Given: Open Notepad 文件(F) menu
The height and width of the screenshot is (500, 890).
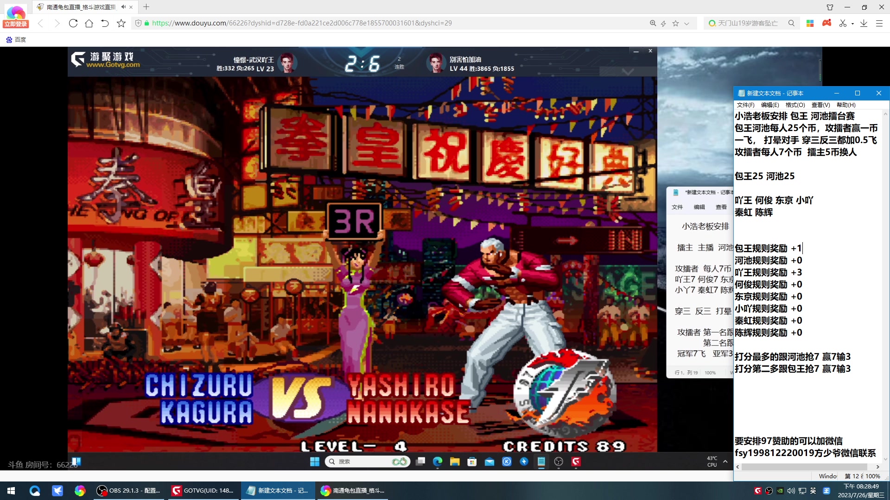Looking at the screenshot, I should (745, 105).
